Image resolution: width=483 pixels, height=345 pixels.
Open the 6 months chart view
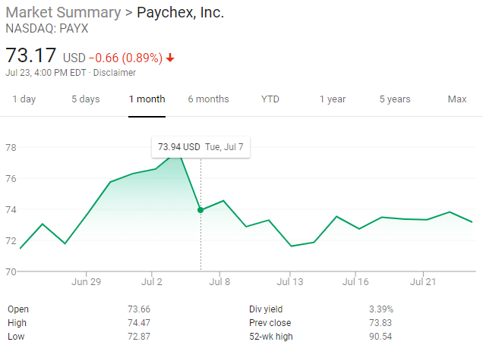click(x=208, y=99)
